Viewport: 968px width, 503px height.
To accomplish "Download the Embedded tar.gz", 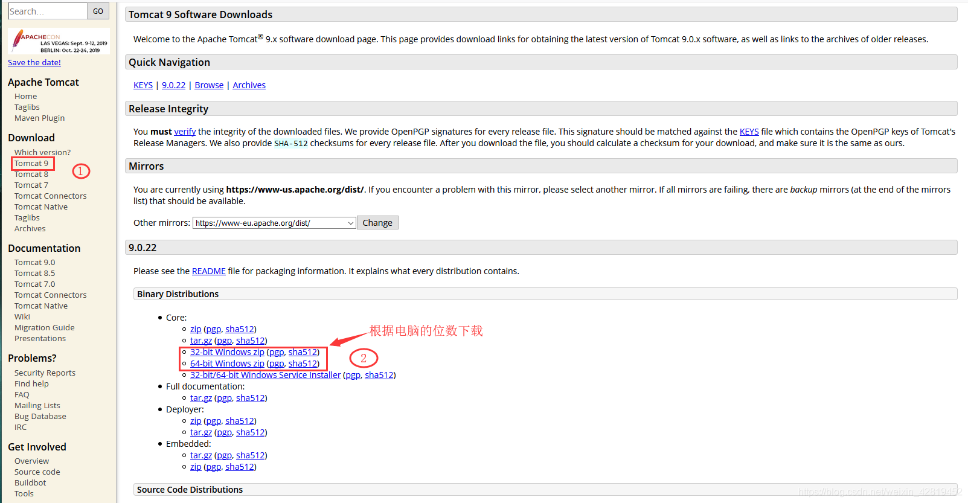I will click(x=201, y=455).
